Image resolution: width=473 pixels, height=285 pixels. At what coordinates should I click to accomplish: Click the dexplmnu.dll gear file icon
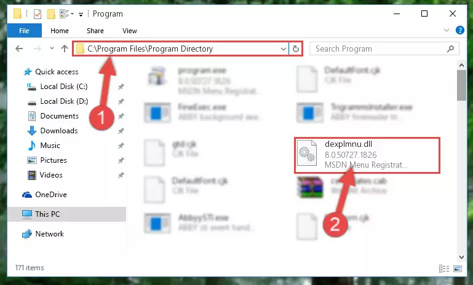tap(307, 154)
